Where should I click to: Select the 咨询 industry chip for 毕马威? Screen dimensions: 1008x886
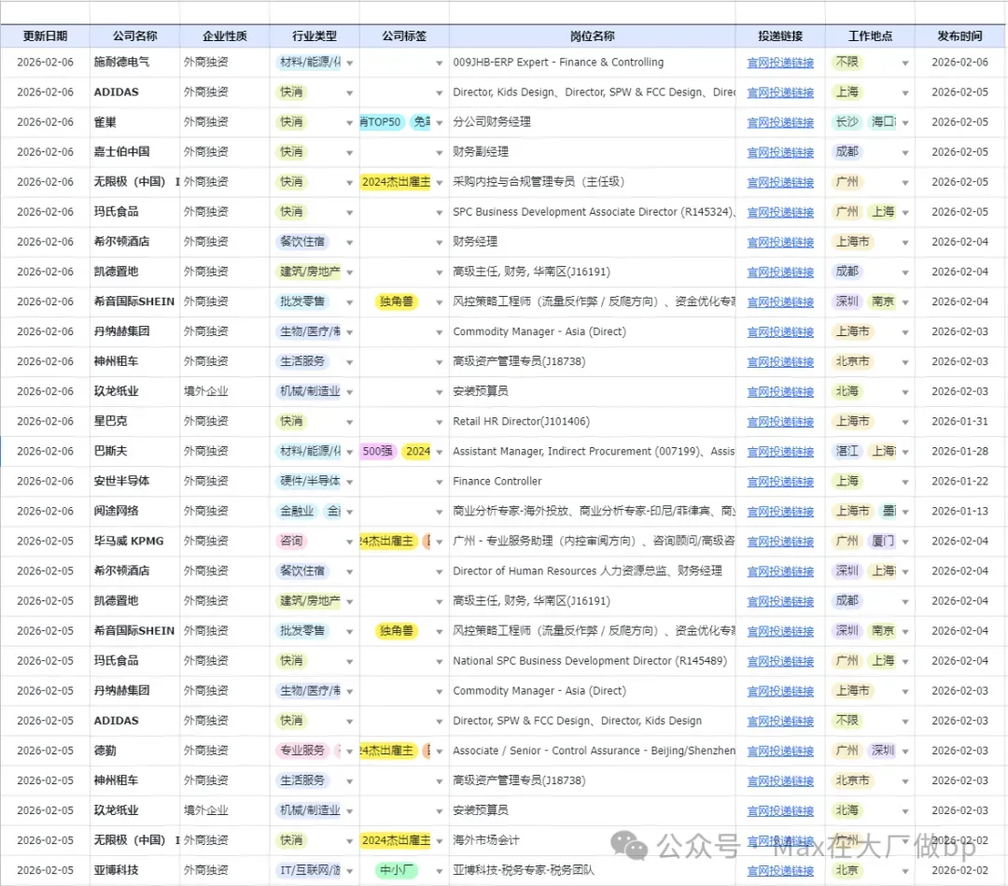point(291,541)
